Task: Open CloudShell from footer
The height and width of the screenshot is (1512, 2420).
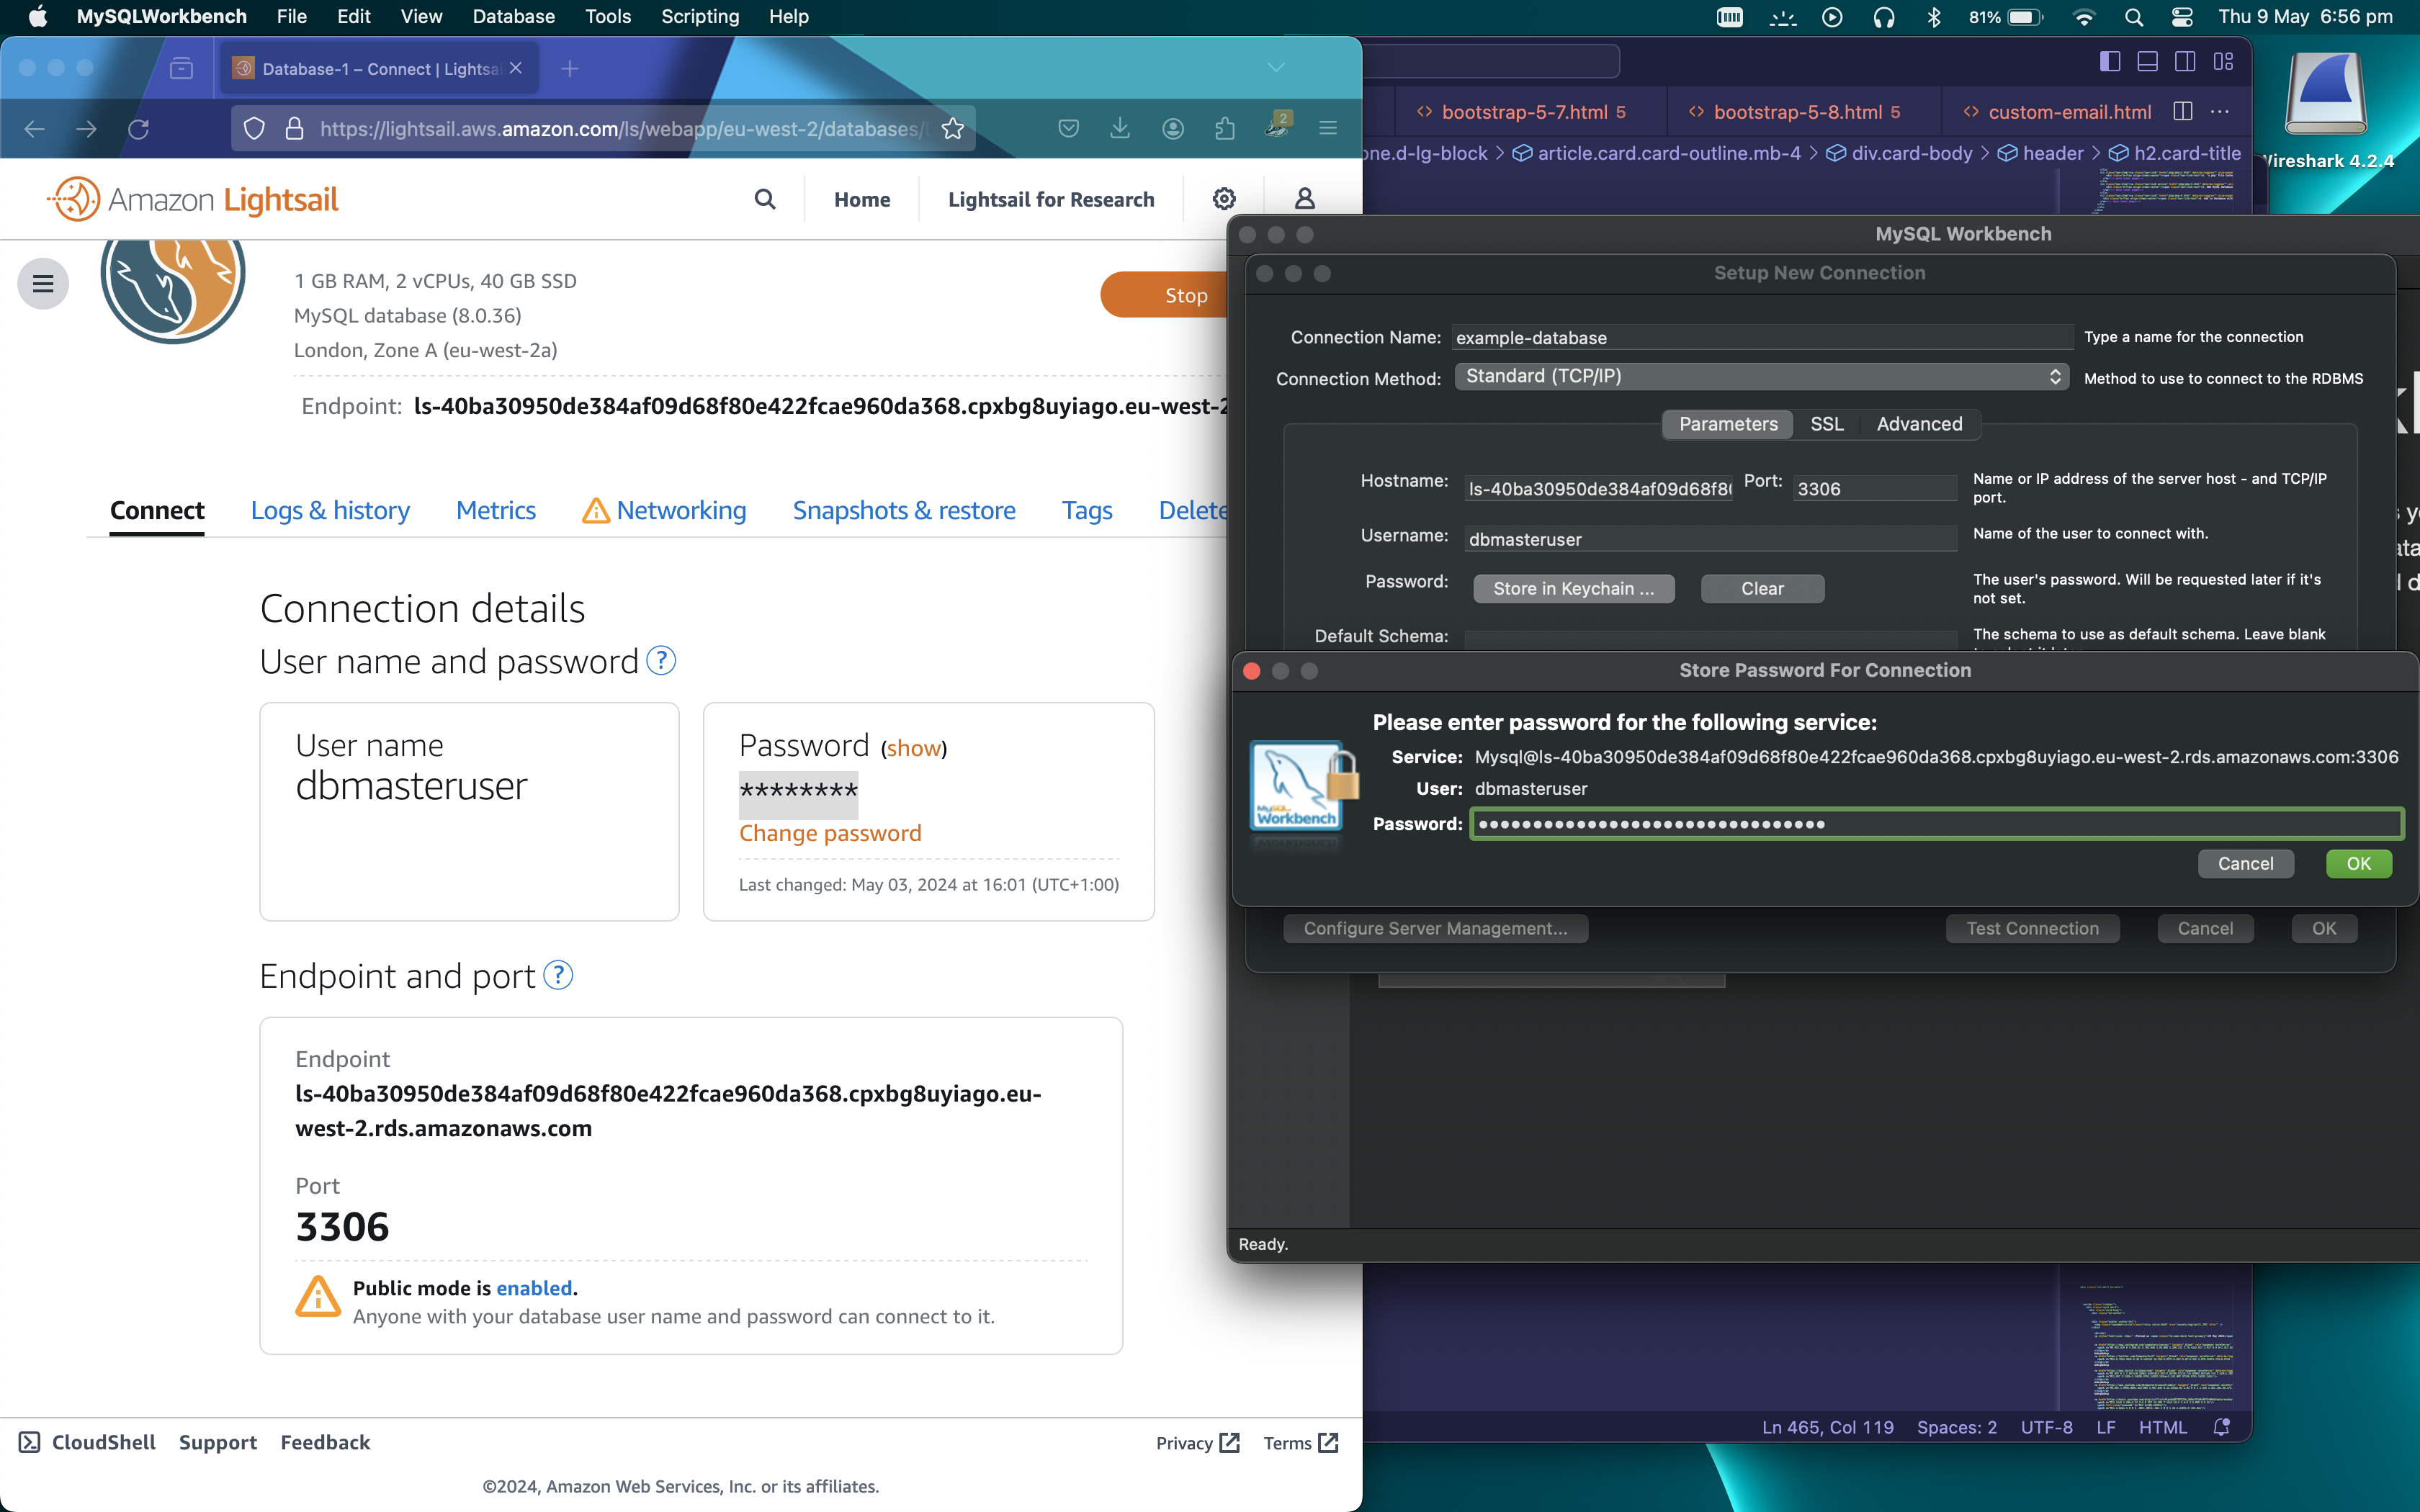Action: [x=88, y=1442]
